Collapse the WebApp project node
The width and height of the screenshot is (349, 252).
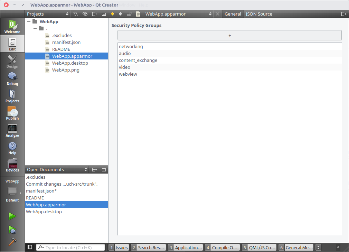click(29, 21)
